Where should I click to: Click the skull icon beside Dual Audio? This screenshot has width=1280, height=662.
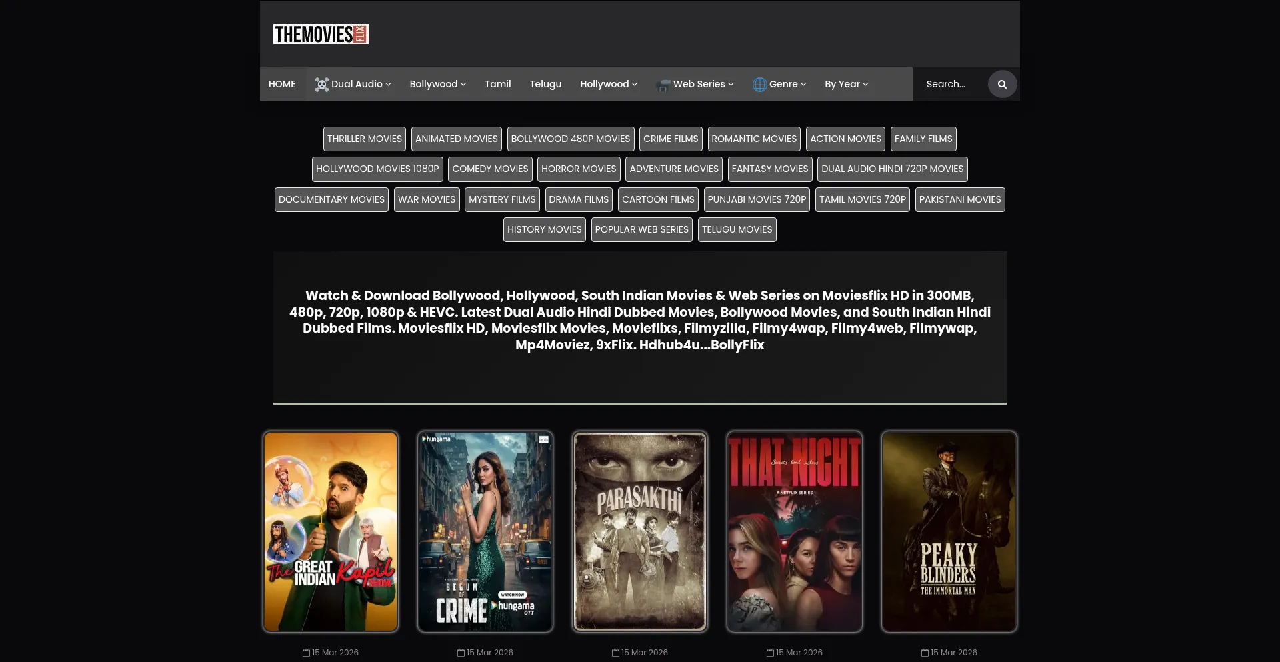322,85
